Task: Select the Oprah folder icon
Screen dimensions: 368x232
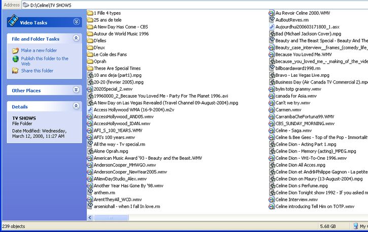Action: pos(90,62)
